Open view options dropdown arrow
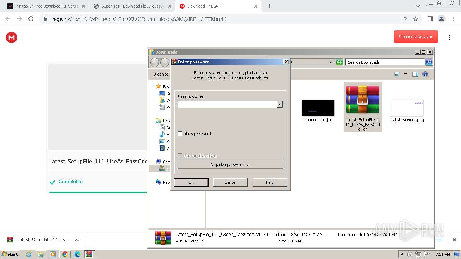This screenshot has width=461, height=259. [x=406, y=74]
